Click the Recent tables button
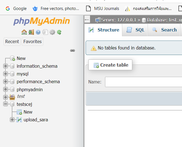The height and width of the screenshot is (147, 182). pos(12,41)
